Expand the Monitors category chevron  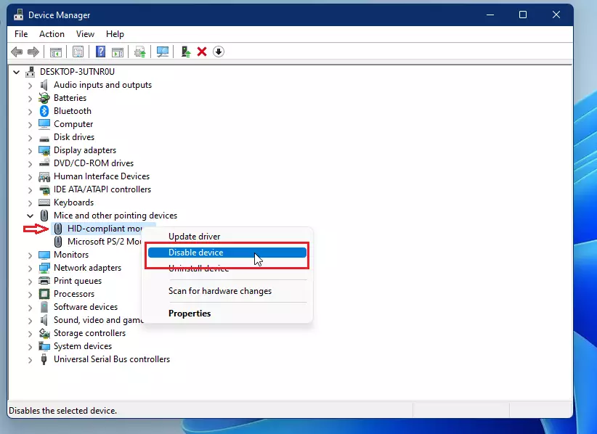point(30,255)
